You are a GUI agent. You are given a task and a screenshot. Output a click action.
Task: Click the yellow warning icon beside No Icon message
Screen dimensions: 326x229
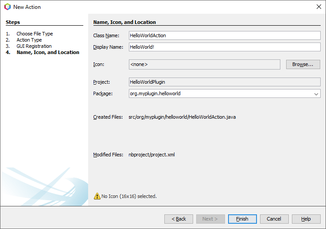click(x=97, y=196)
